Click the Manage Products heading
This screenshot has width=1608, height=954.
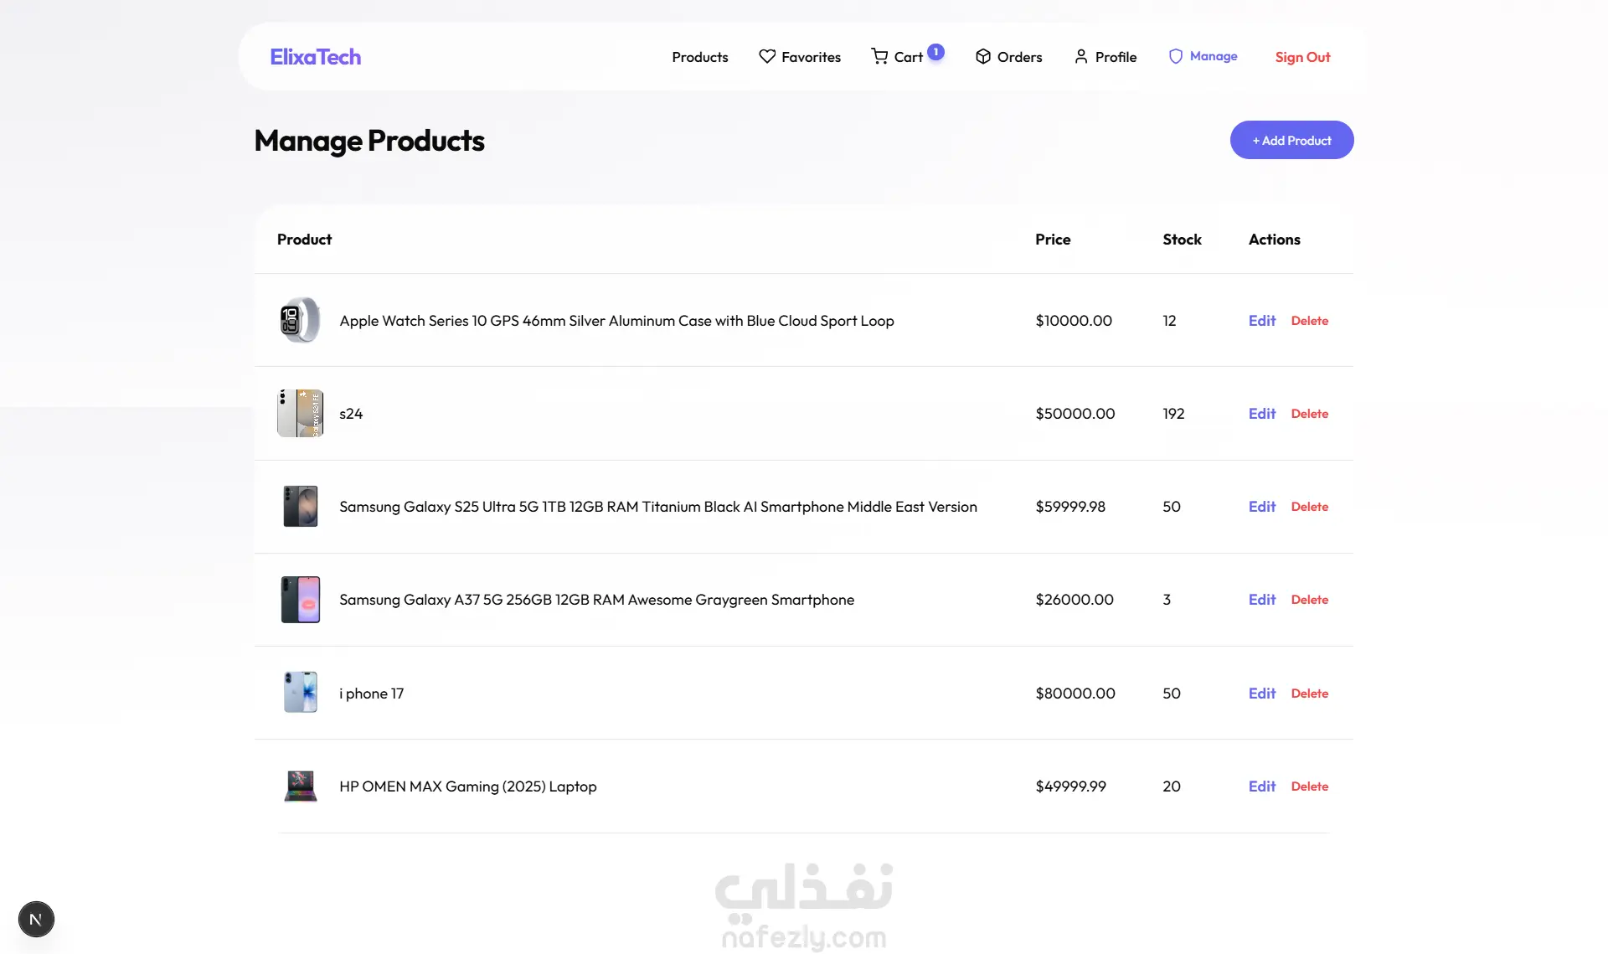pyautogui.click(x=369, y=141)
